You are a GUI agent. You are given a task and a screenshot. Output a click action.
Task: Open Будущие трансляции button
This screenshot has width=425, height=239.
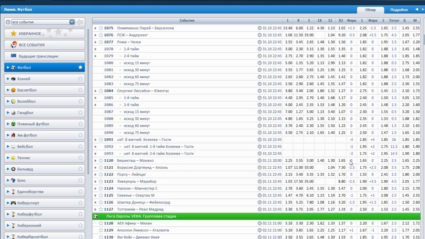click(x=44, y=56)
